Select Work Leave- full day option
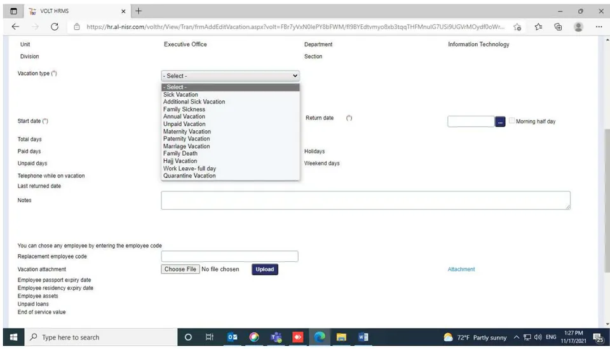This screenshot has width=610, height=349. (x=230, y=168)
